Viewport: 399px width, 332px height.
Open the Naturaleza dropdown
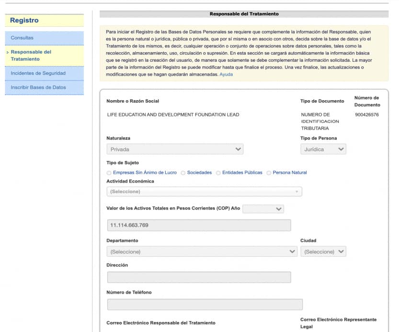pyautogui.click(x=175, y=149)
